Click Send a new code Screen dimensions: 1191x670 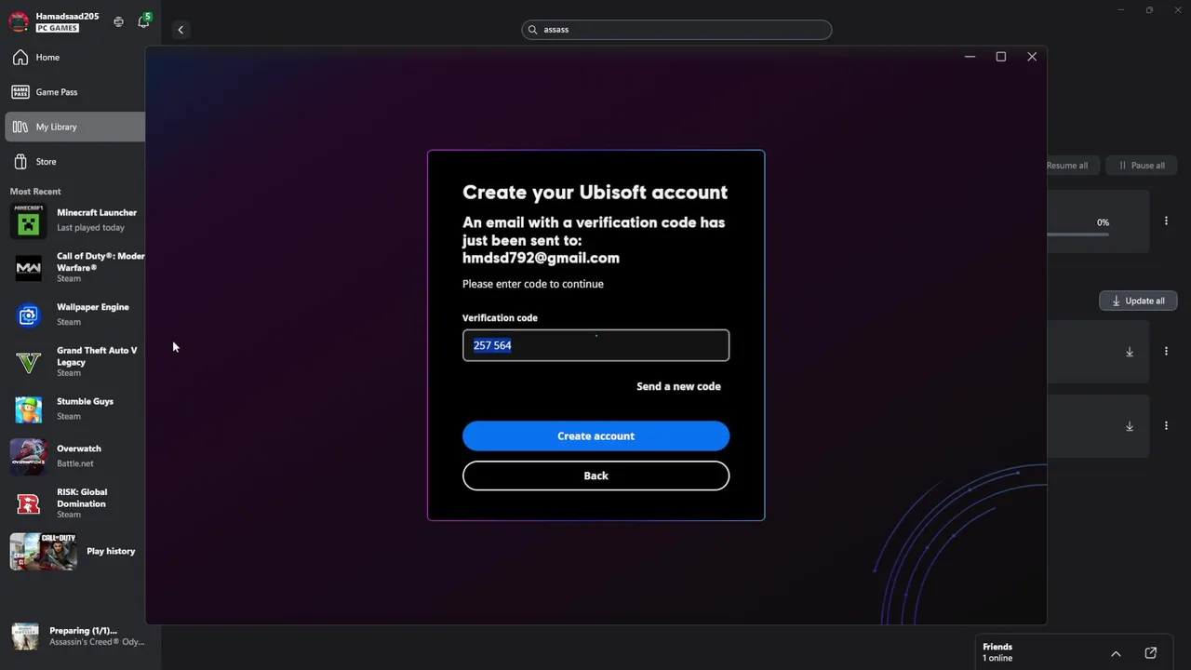(678, 386)
